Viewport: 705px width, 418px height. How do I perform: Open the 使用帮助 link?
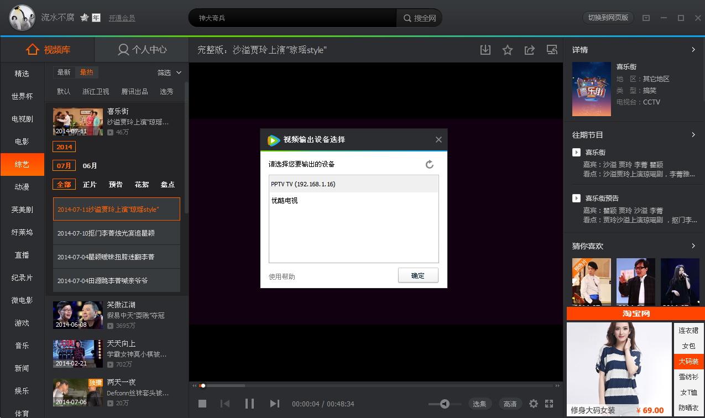pos(282,276)
